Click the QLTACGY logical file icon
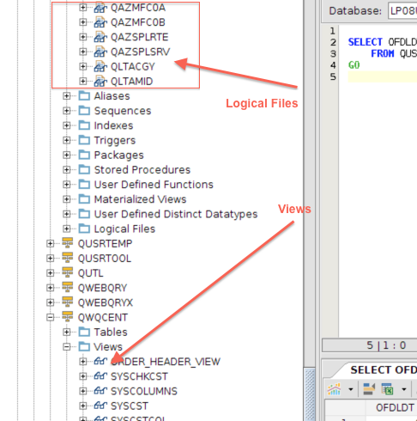The width and height of the screenshot is (417, 421). [100, 66]
